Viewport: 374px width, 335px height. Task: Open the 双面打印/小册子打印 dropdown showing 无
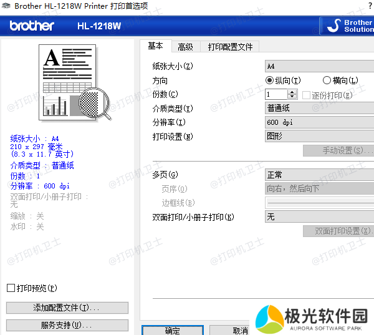coord(319,216)
